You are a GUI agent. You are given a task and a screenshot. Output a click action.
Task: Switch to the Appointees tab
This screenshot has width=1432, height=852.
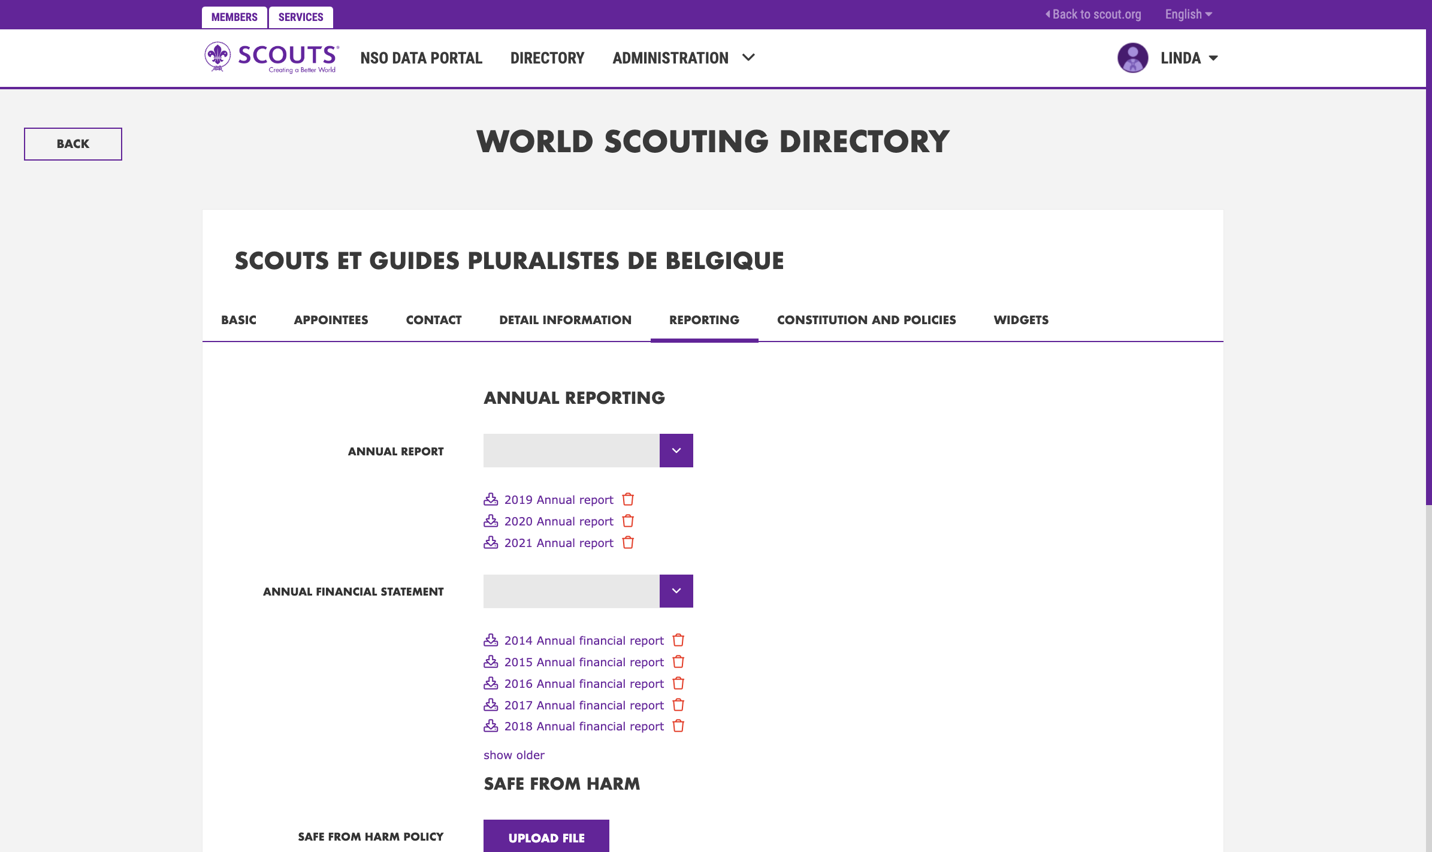tap(331, 320)
